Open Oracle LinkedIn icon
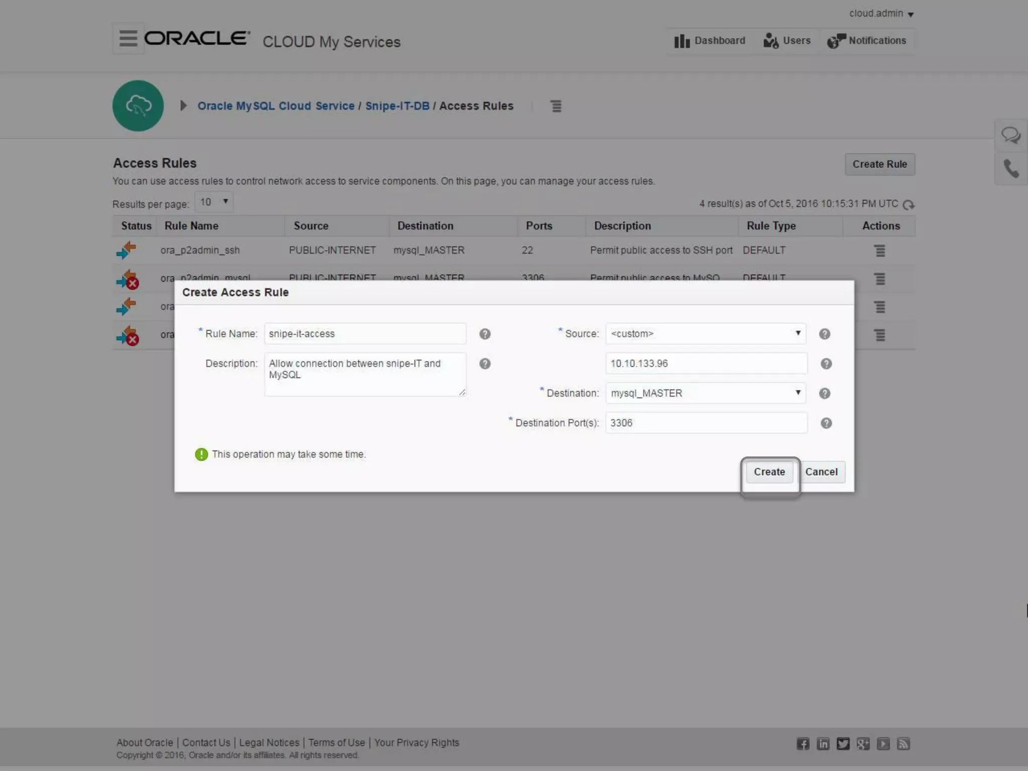The height and width of the screenshot is (771, 1028). (823, 744)
